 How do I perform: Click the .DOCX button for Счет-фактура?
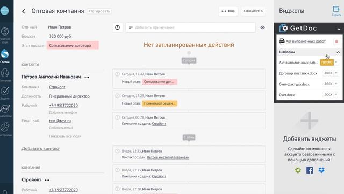(x=328, y=84)
